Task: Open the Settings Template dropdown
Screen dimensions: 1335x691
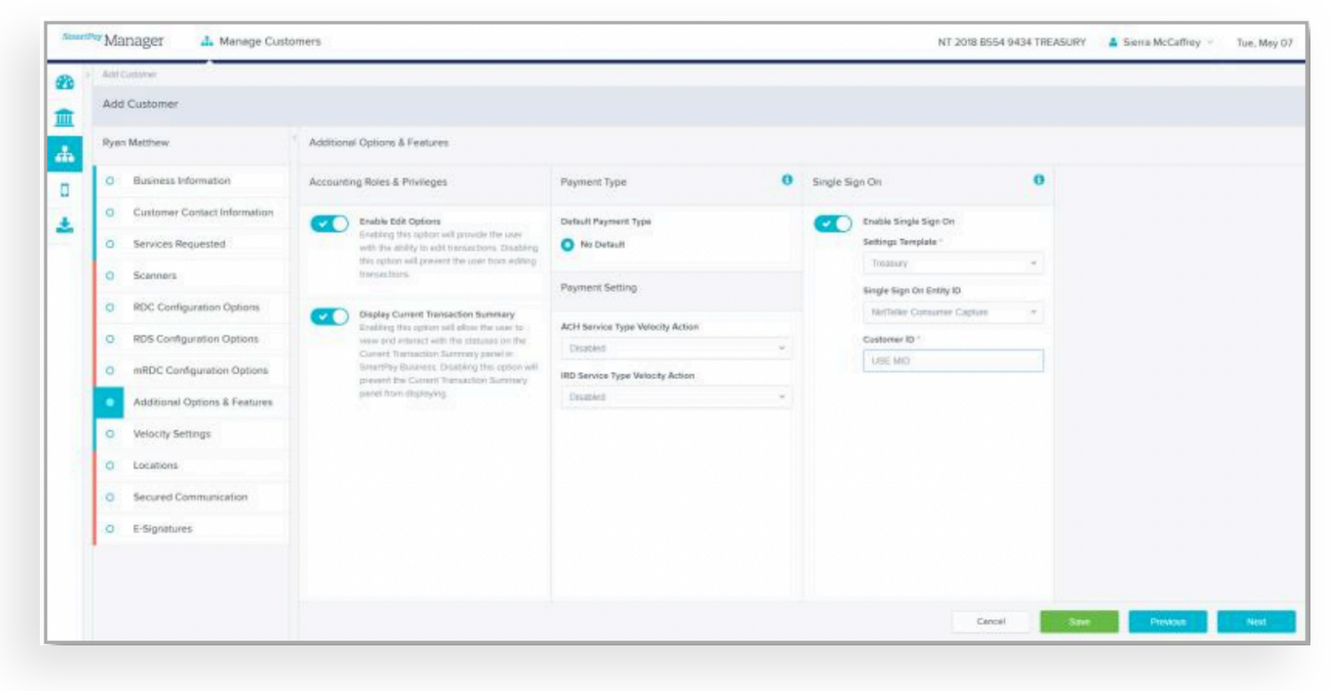Action: point(952,264)
